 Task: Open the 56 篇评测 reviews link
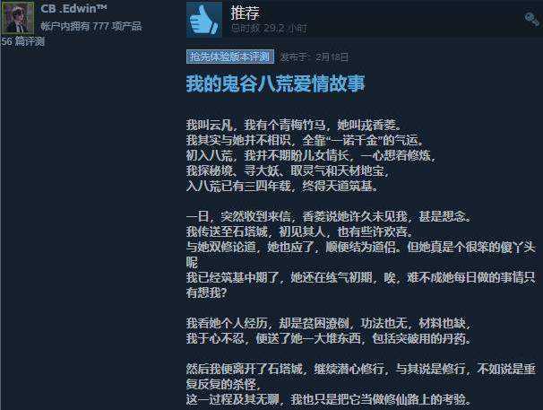pyautogui.click(x=23, y=41)
